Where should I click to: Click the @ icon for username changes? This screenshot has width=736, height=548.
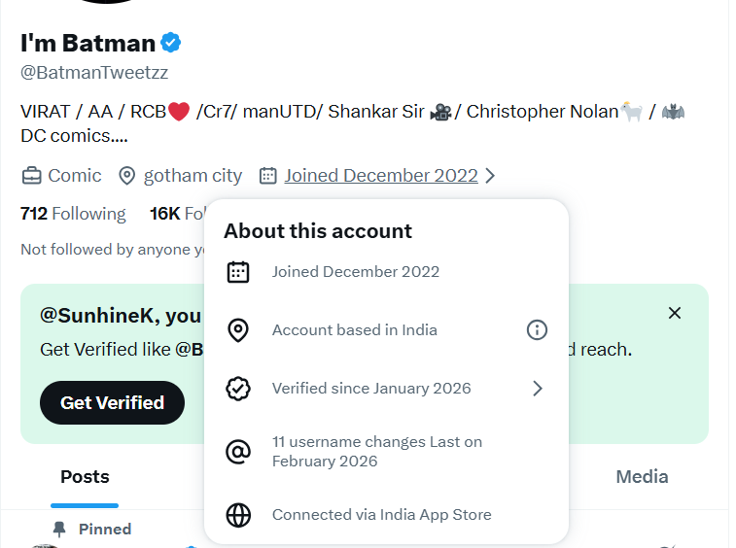[x=238, y=452]
